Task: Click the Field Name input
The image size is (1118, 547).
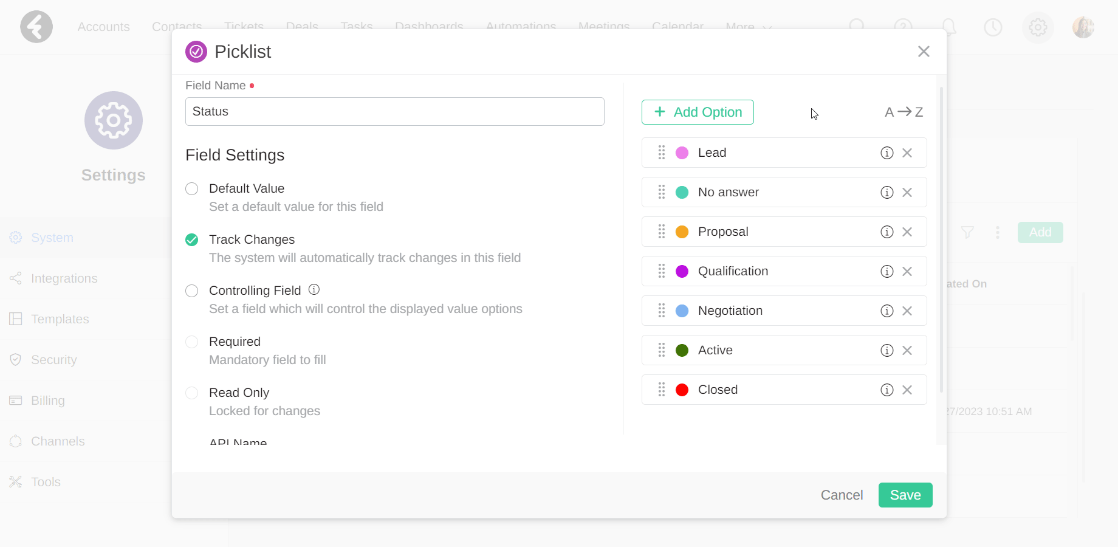Action: click(395, 111)
